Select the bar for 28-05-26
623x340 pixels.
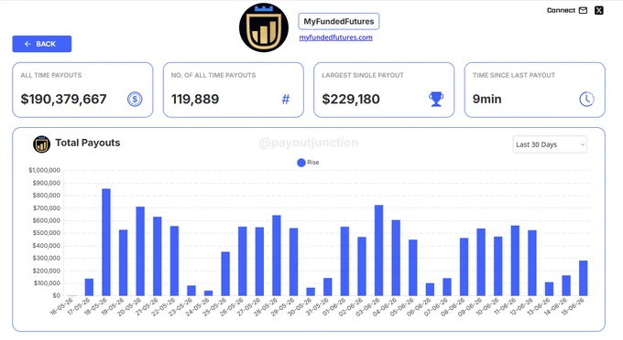click(x=277, y=256)
